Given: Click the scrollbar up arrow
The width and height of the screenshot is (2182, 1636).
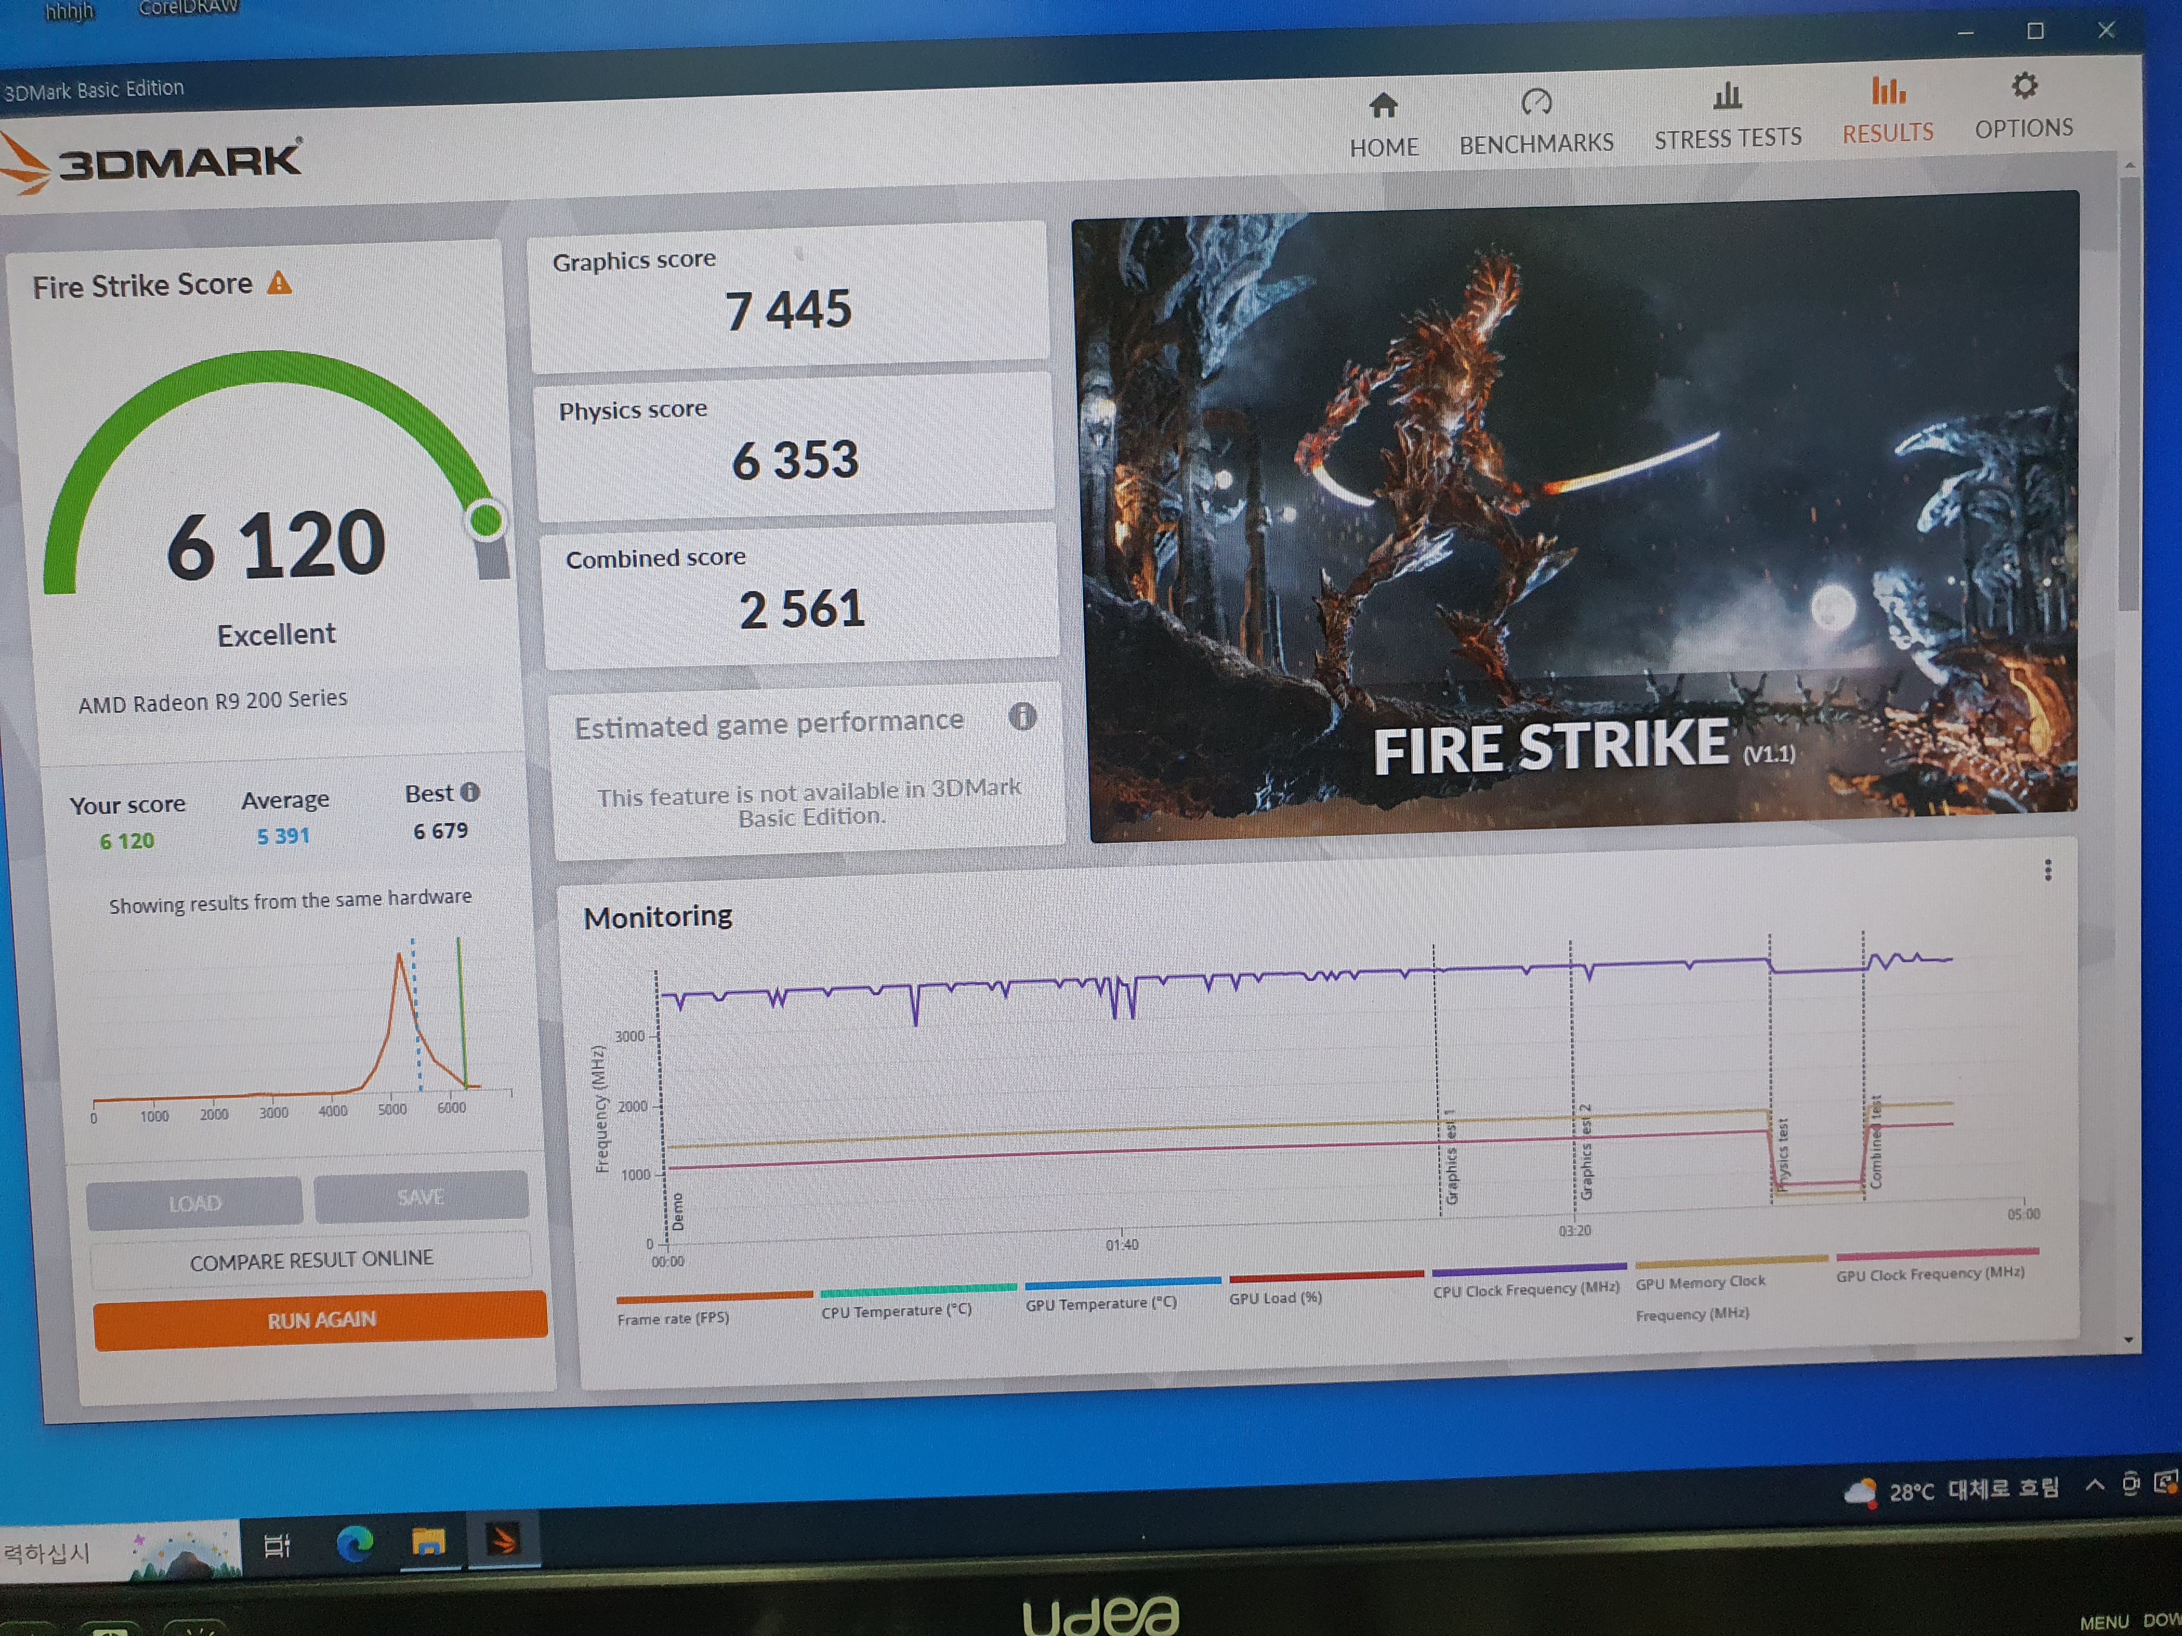Looking at the screenshot, I should click(x=2130, y=164).
